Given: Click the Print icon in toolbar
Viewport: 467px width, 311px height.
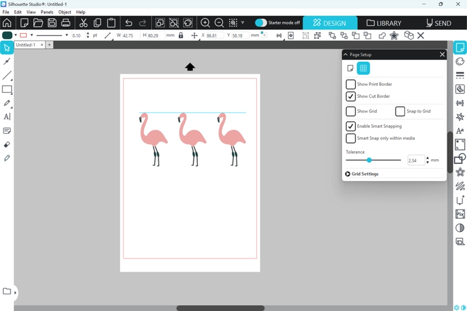Looking at the screenshot, I should tap(66, 23).
